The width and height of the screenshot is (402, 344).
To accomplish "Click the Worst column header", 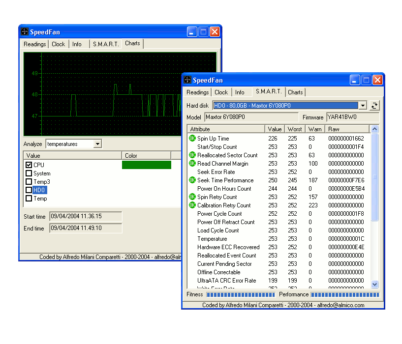I will (x=295, y=129).
